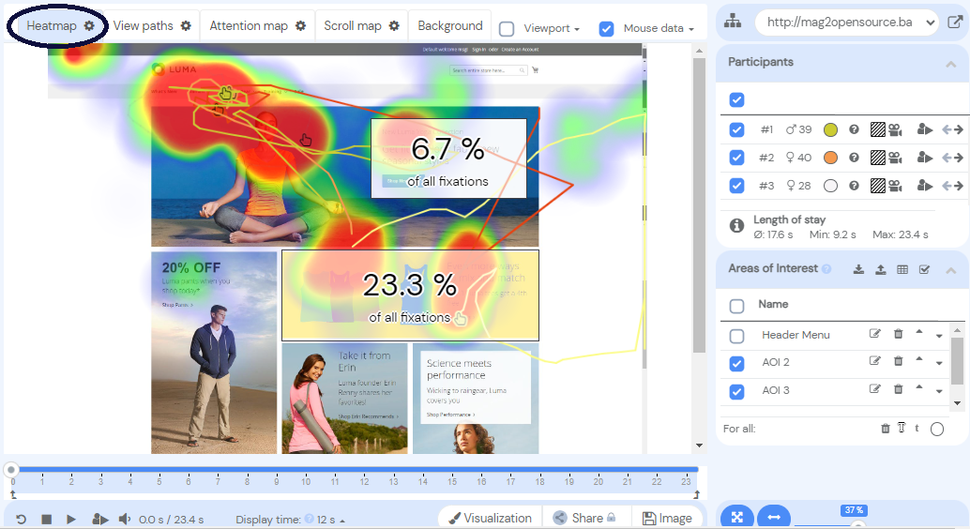Click the help icon for participant #2

click(855, 158)
